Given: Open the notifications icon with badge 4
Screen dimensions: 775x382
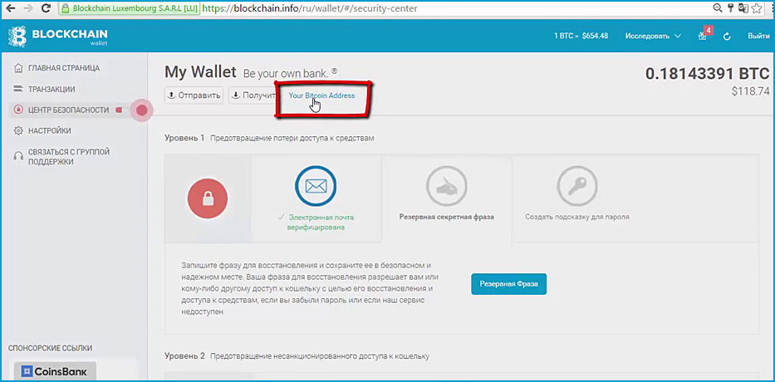Looking at the screenshot, I should point(703,37).
